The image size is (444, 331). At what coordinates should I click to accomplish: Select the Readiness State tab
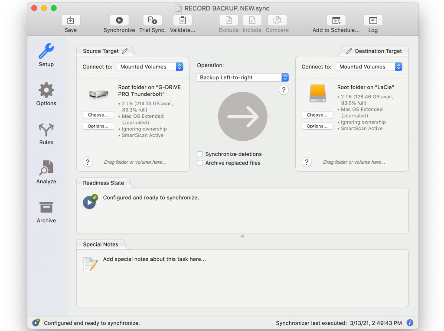pos(104,182)
